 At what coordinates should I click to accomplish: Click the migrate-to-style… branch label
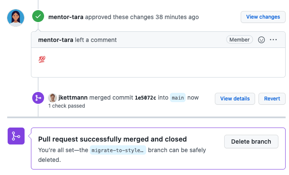118,150
